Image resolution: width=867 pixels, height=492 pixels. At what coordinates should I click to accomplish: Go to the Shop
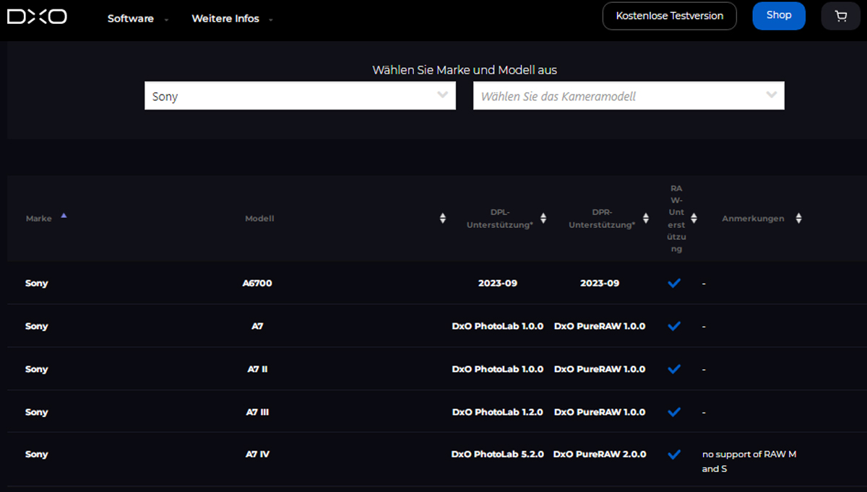tap(779, 16)
